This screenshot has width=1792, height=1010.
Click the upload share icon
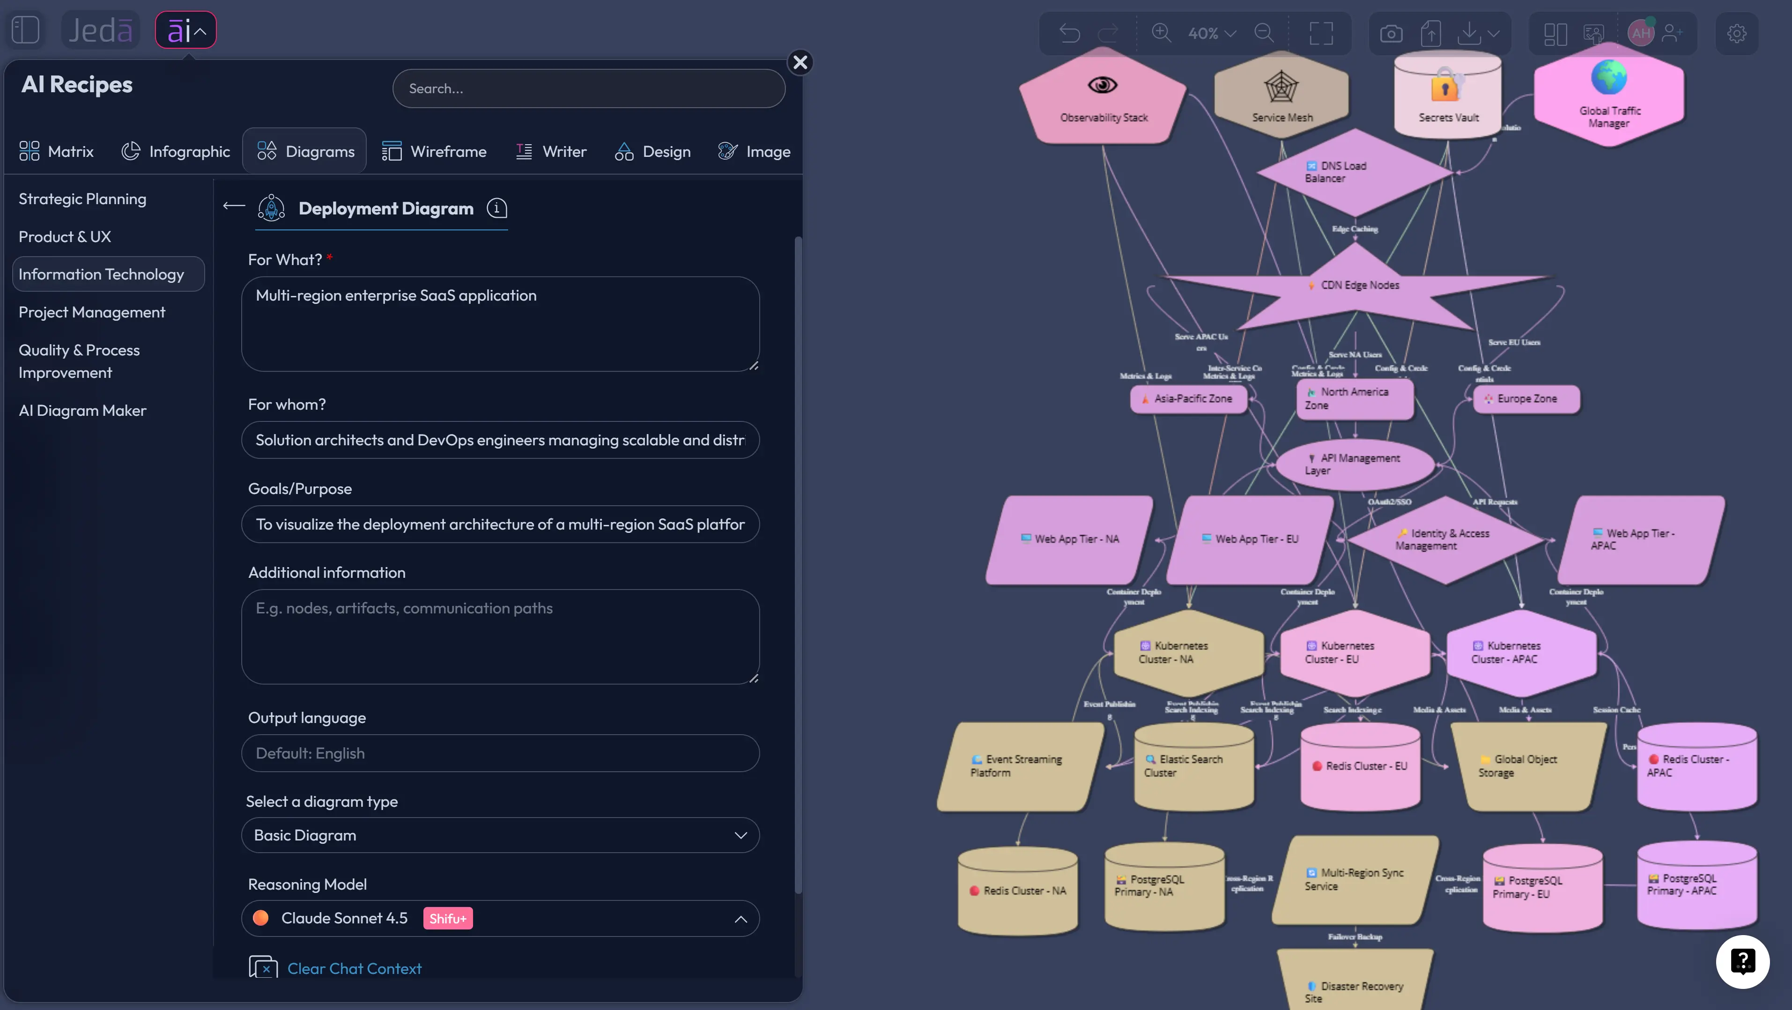(1430, 33)
